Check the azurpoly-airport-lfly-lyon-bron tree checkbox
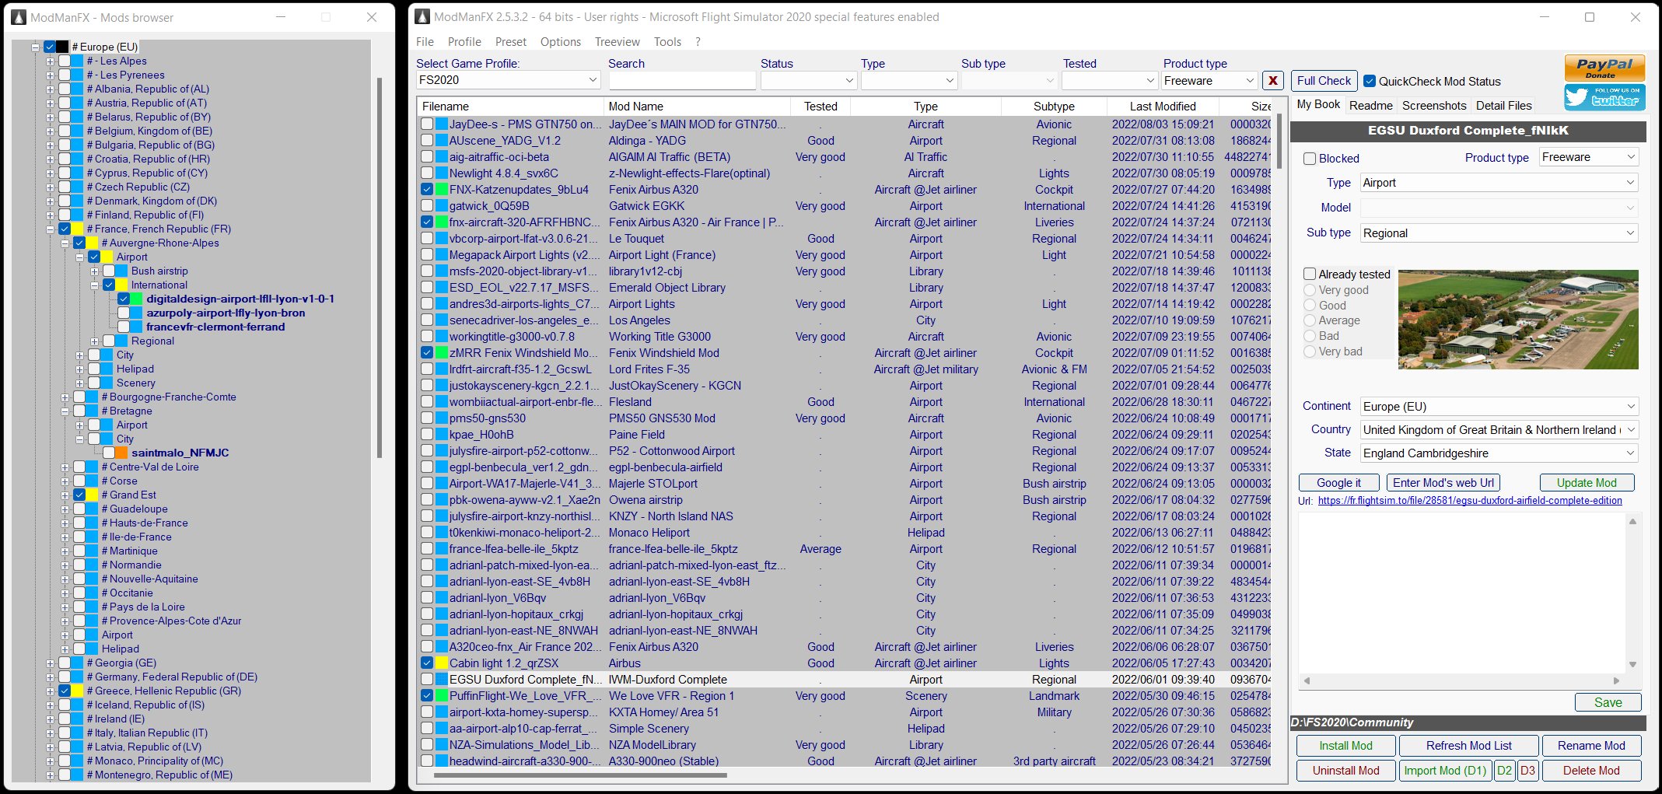 tap(124, 313)
